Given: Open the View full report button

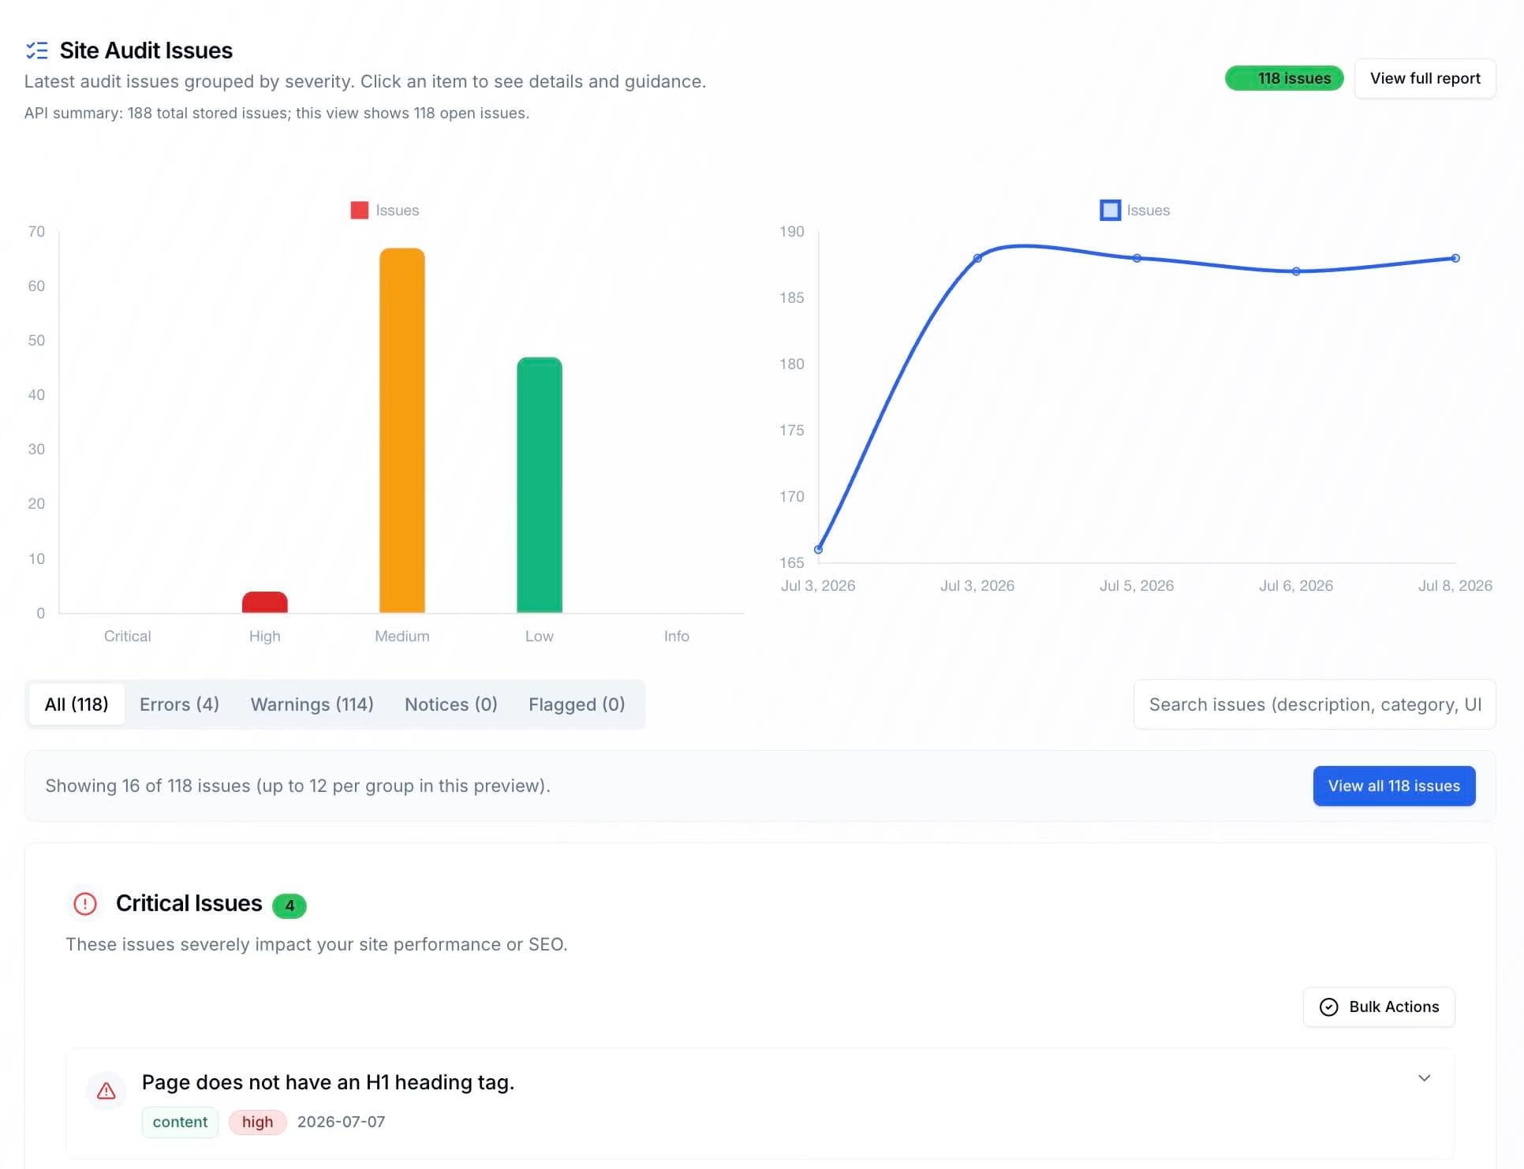Looking at the screenshot, I should pyautogui.click(x=1425, y=79).
